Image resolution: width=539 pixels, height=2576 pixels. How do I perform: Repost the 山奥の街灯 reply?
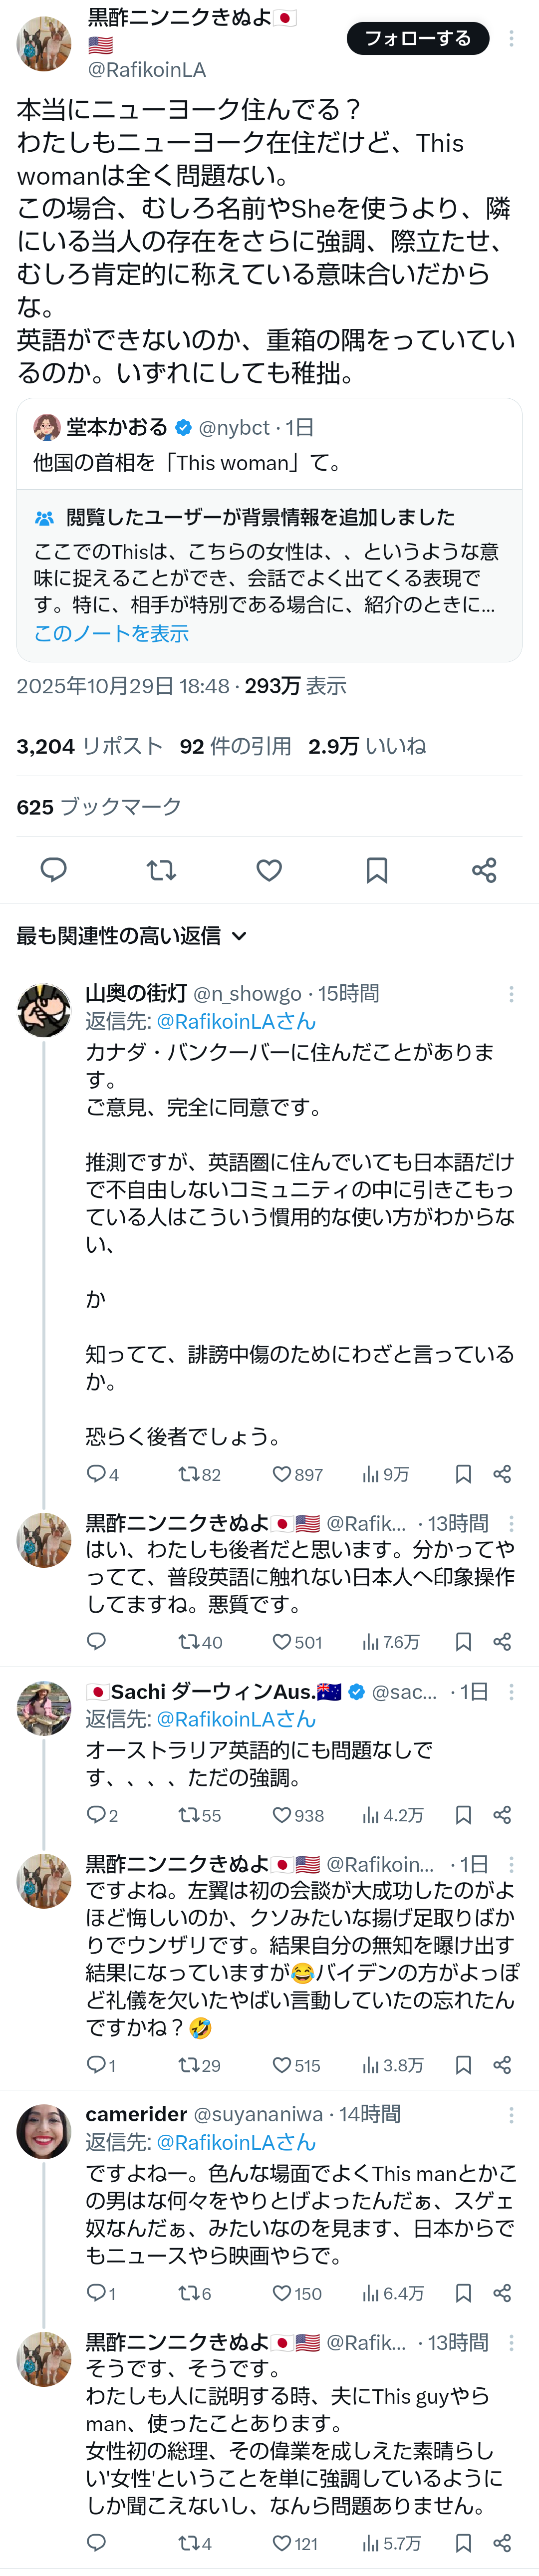point(189,1474)
